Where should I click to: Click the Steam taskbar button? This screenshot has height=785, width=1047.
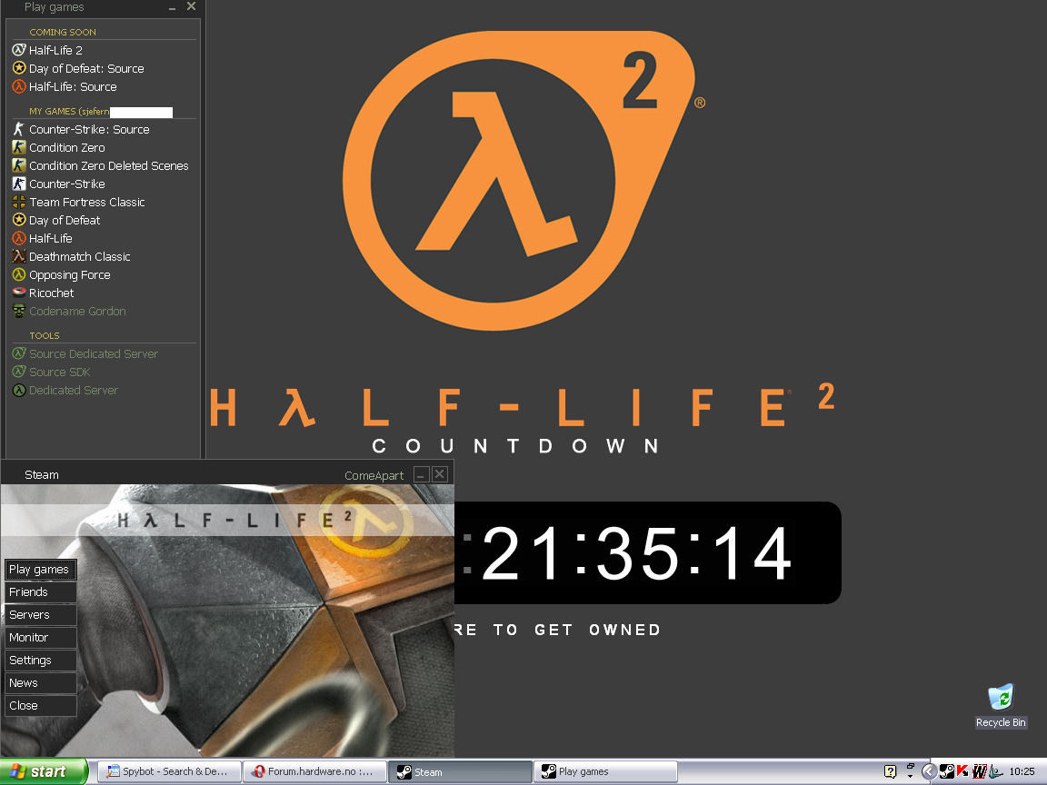coord(459,771)
